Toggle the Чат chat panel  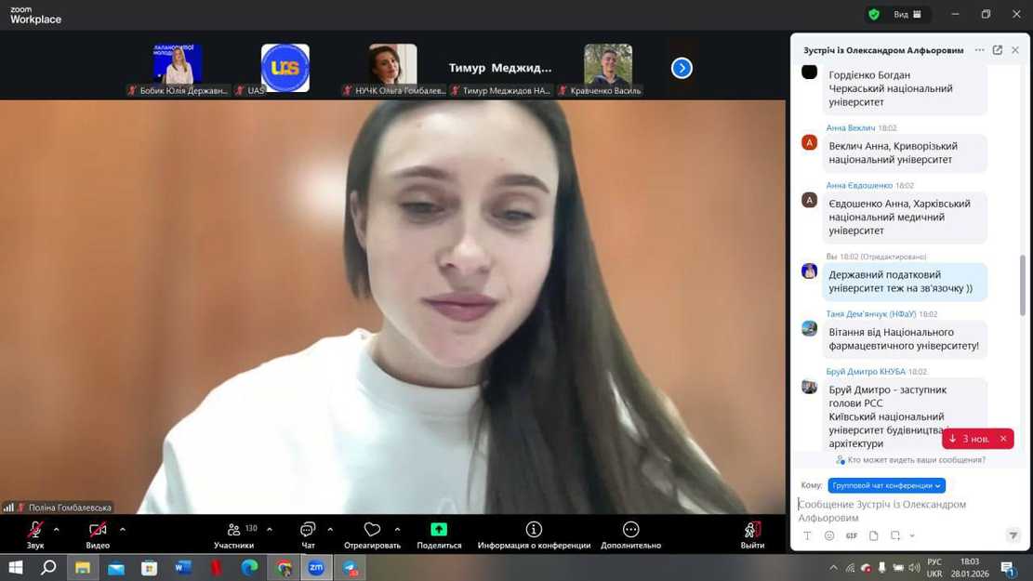point(308,530)
